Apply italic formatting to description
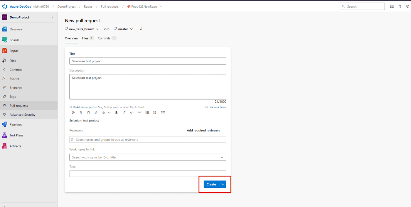This screenshot has width=411, height=207. 124,113
